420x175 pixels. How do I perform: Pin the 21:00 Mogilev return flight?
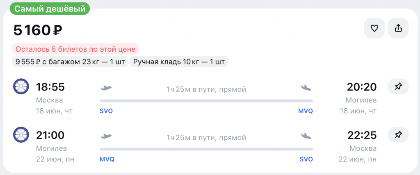(398, 134)
